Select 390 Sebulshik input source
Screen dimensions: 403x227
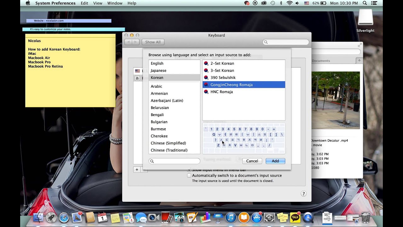(x=244, y=78)
